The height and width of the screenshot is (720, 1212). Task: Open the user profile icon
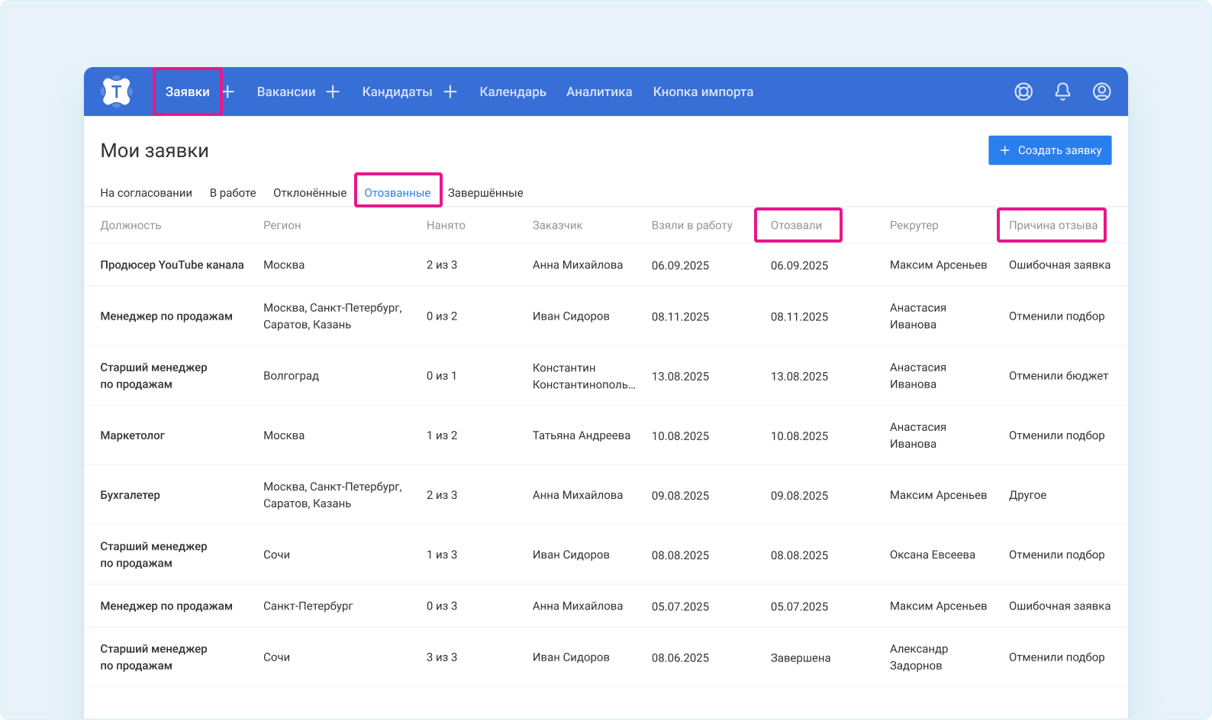tap(1101, 92)
